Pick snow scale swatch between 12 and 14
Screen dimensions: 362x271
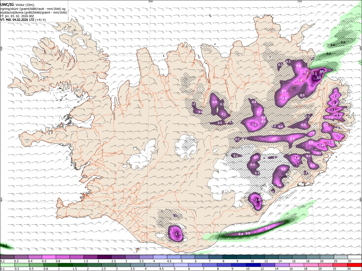271,257
